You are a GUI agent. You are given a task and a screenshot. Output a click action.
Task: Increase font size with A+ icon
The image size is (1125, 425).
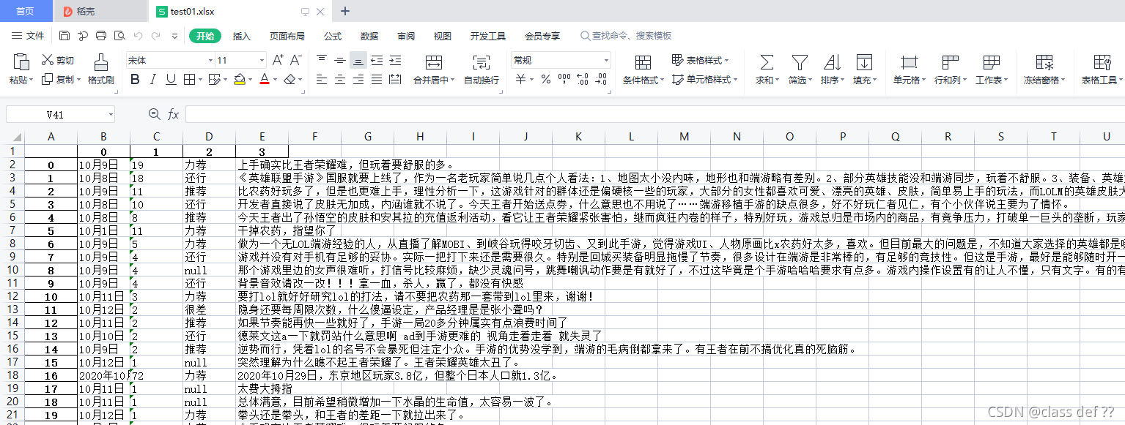click(x=278, y=60)
